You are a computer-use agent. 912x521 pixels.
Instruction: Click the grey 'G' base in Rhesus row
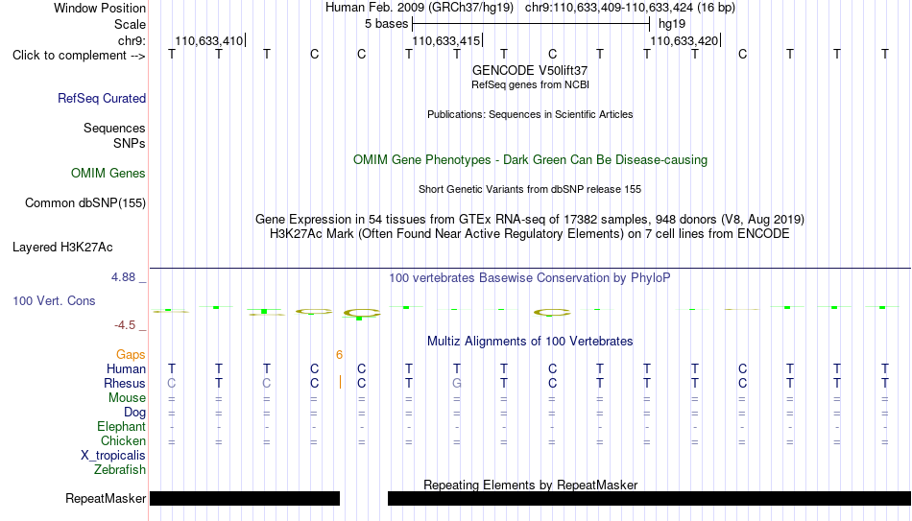pos(457,383)
